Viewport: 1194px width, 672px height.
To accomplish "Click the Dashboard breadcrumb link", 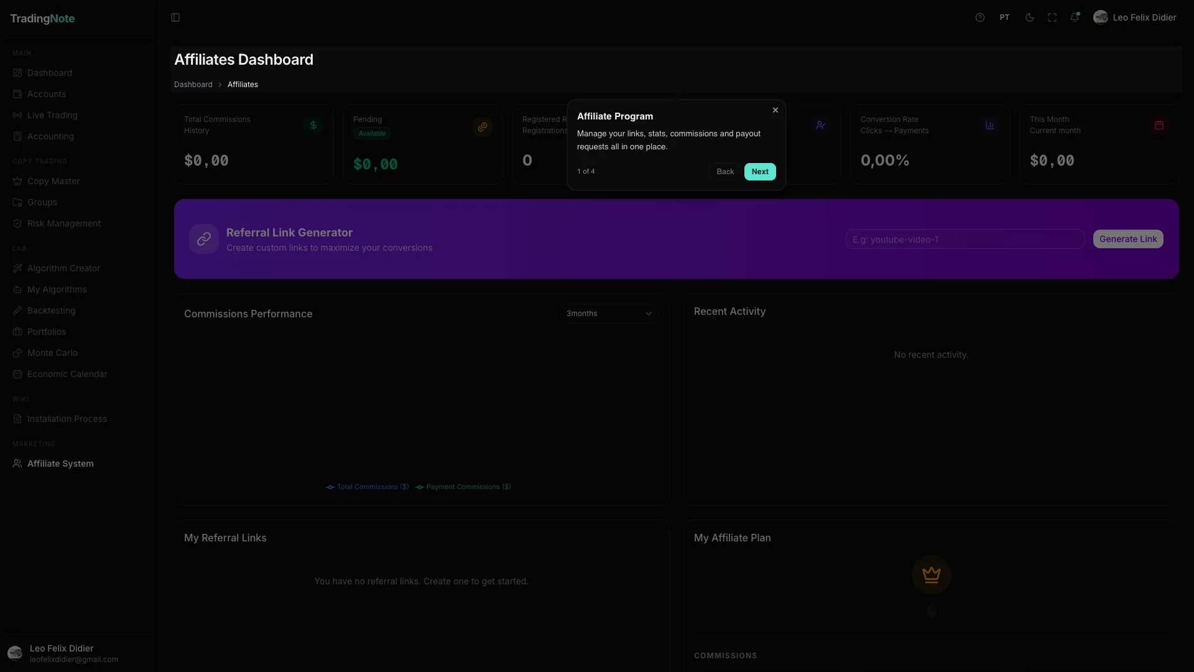I will point(193,85).
